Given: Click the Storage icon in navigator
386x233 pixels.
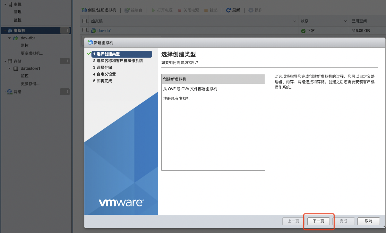Looking at the screenshot, I should tap(10, 61).
